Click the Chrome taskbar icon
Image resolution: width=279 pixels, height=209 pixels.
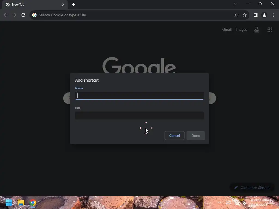[x=33, y=202]
